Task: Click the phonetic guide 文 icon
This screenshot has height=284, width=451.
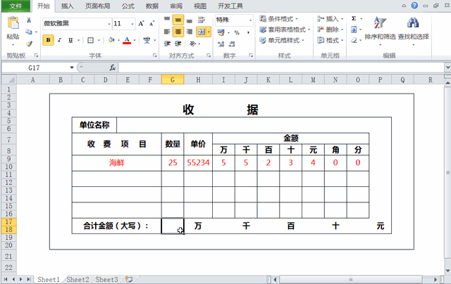Action: click(147, 40)
